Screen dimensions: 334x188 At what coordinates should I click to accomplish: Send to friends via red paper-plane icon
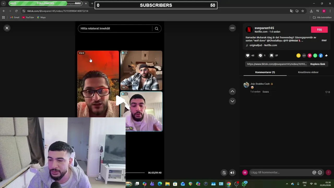point(309,55)
